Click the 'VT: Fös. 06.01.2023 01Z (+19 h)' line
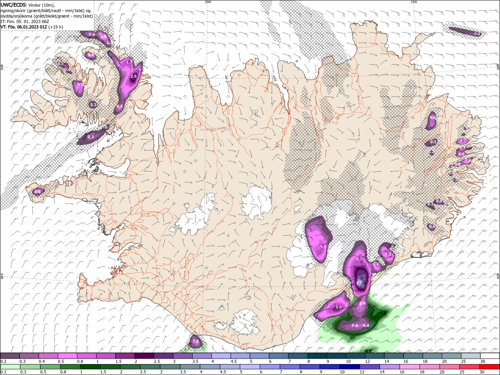Image resolution: width=500 pixels, height=375 pixels. pos(32,27)
